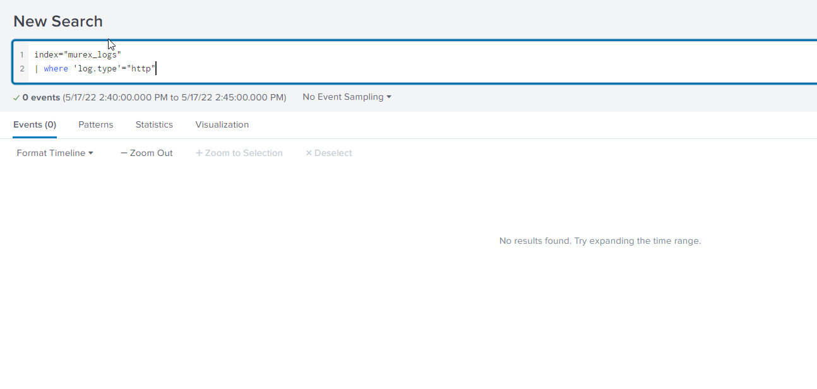Viewport: 817px width, 389px height.
Task: Click the index="murex_logs" query line
Action: 77,55
